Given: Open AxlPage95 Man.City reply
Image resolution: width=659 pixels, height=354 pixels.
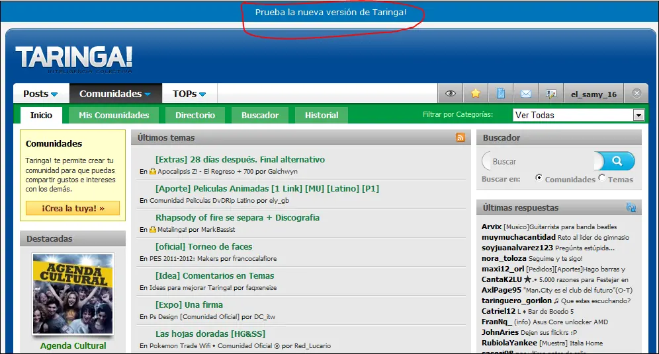Looking at the screenshot, I should coord(557,290).
